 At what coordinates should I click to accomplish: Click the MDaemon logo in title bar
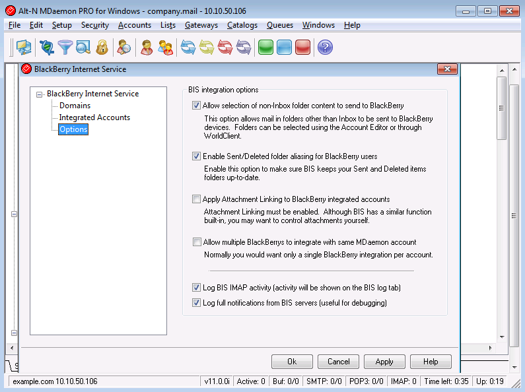coord(11,11)
